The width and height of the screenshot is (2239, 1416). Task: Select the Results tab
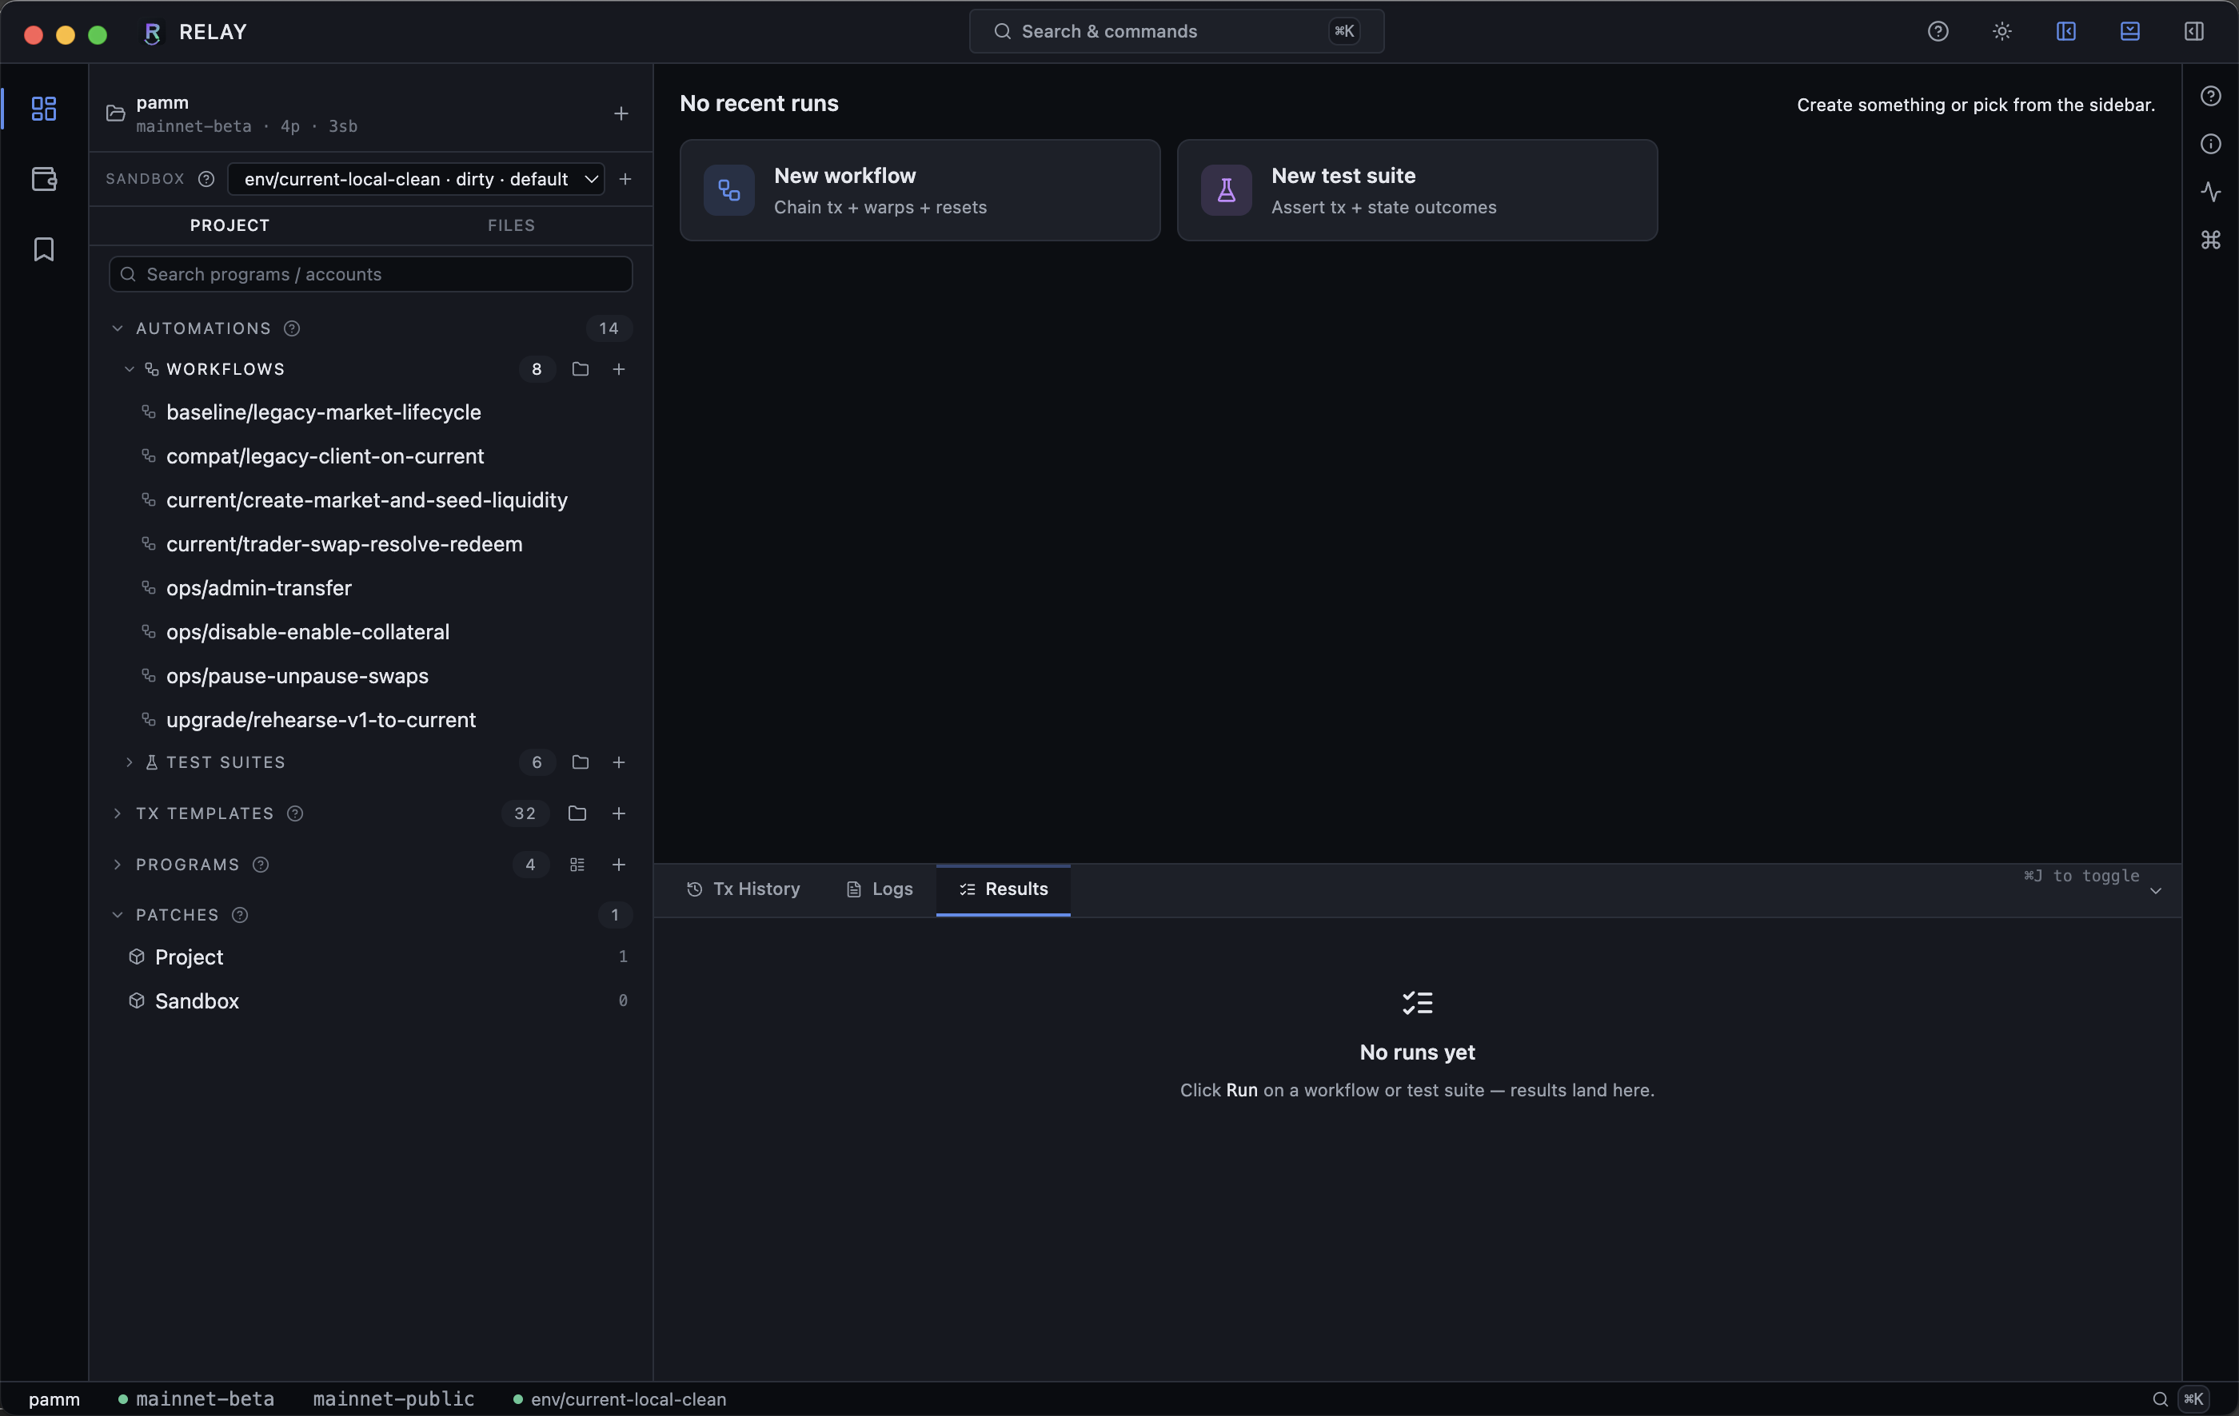(1004, 889)
